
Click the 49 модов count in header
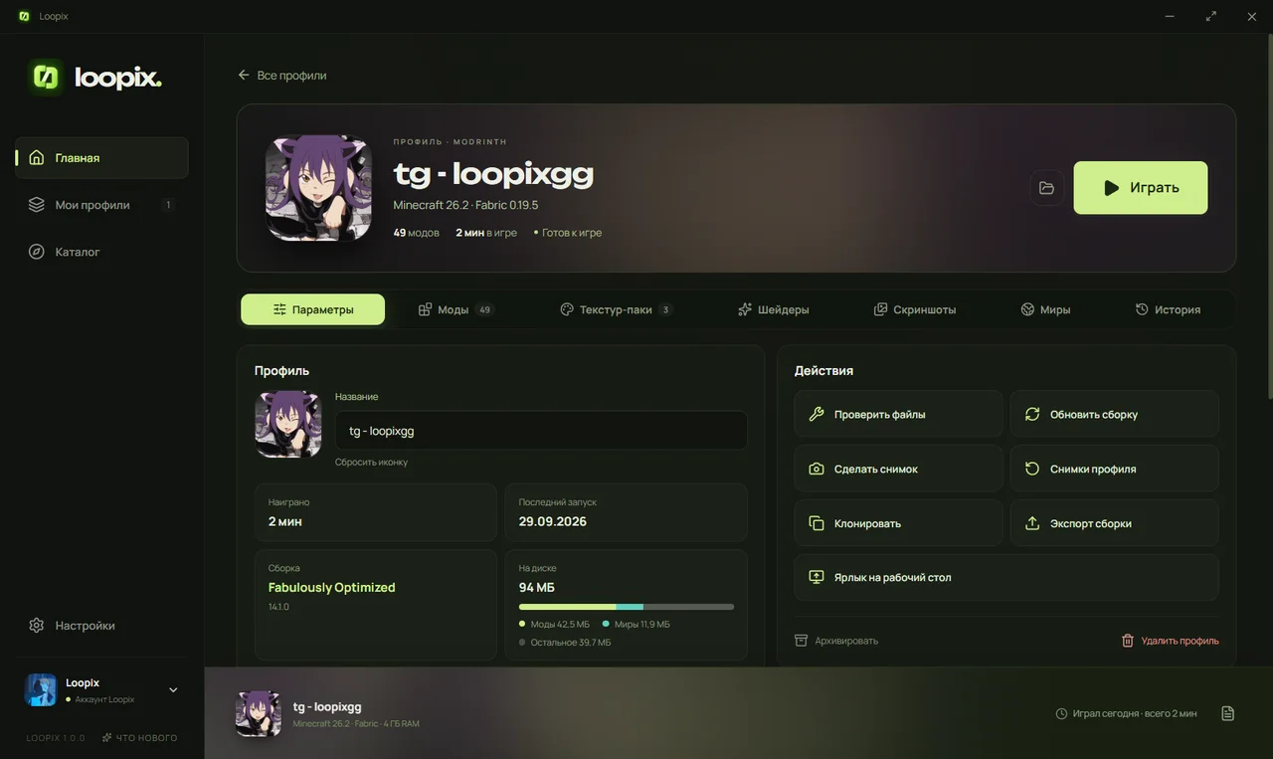click(x=417, y=233)
